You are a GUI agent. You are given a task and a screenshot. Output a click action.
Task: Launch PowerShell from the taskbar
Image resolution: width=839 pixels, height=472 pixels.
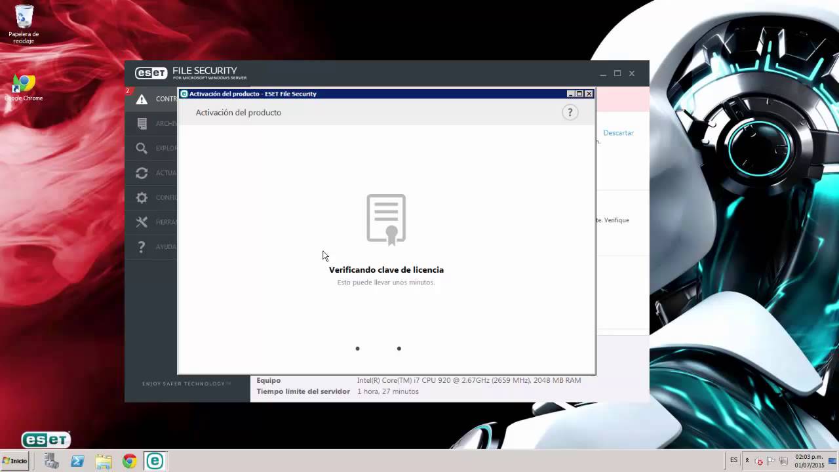pyautogui.click(x=77, y=462)
